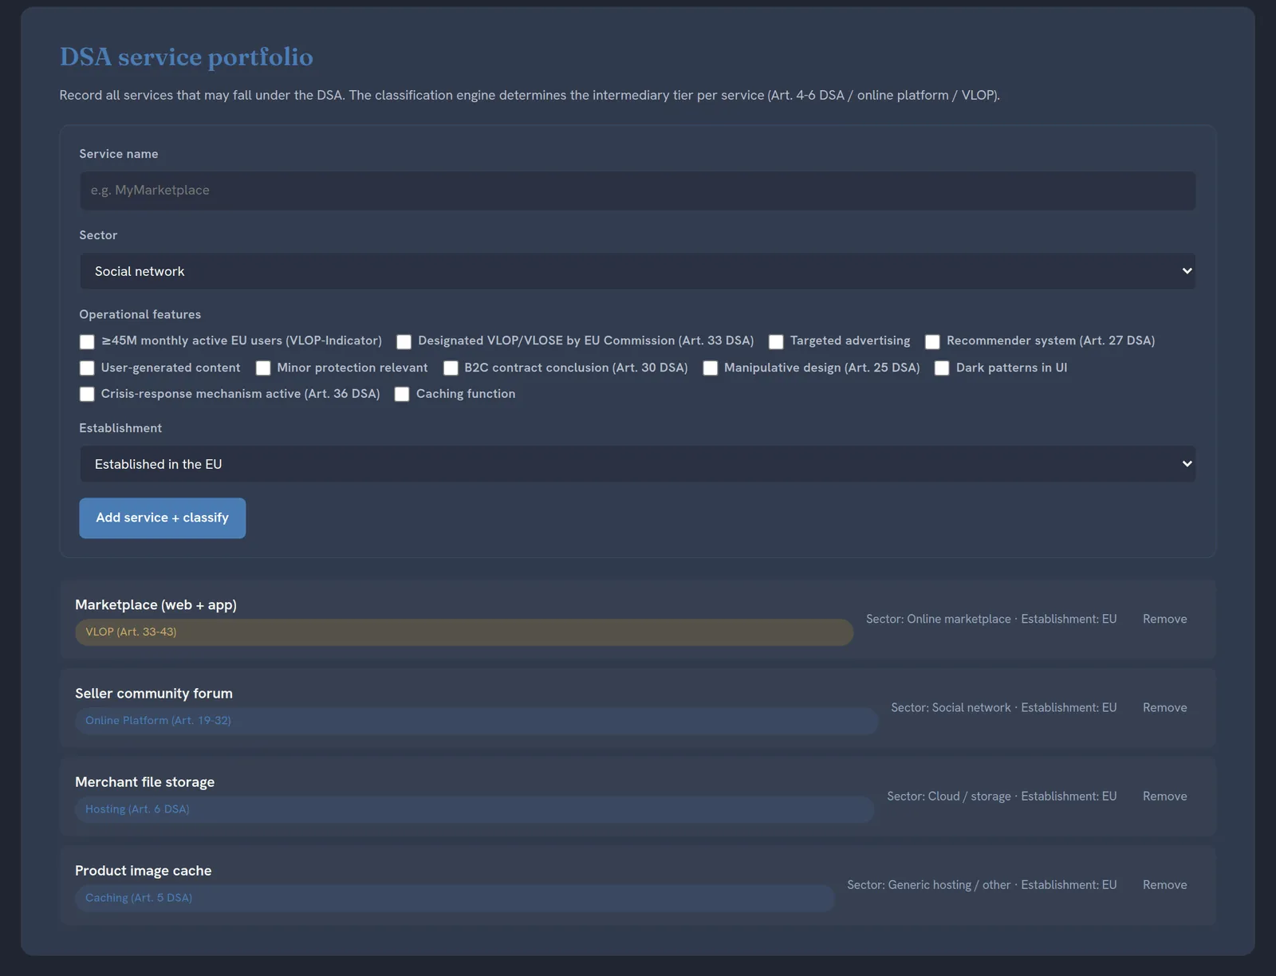Remove the Marketplace (web + app) service
The image size is (1276, 976).
1164,619
